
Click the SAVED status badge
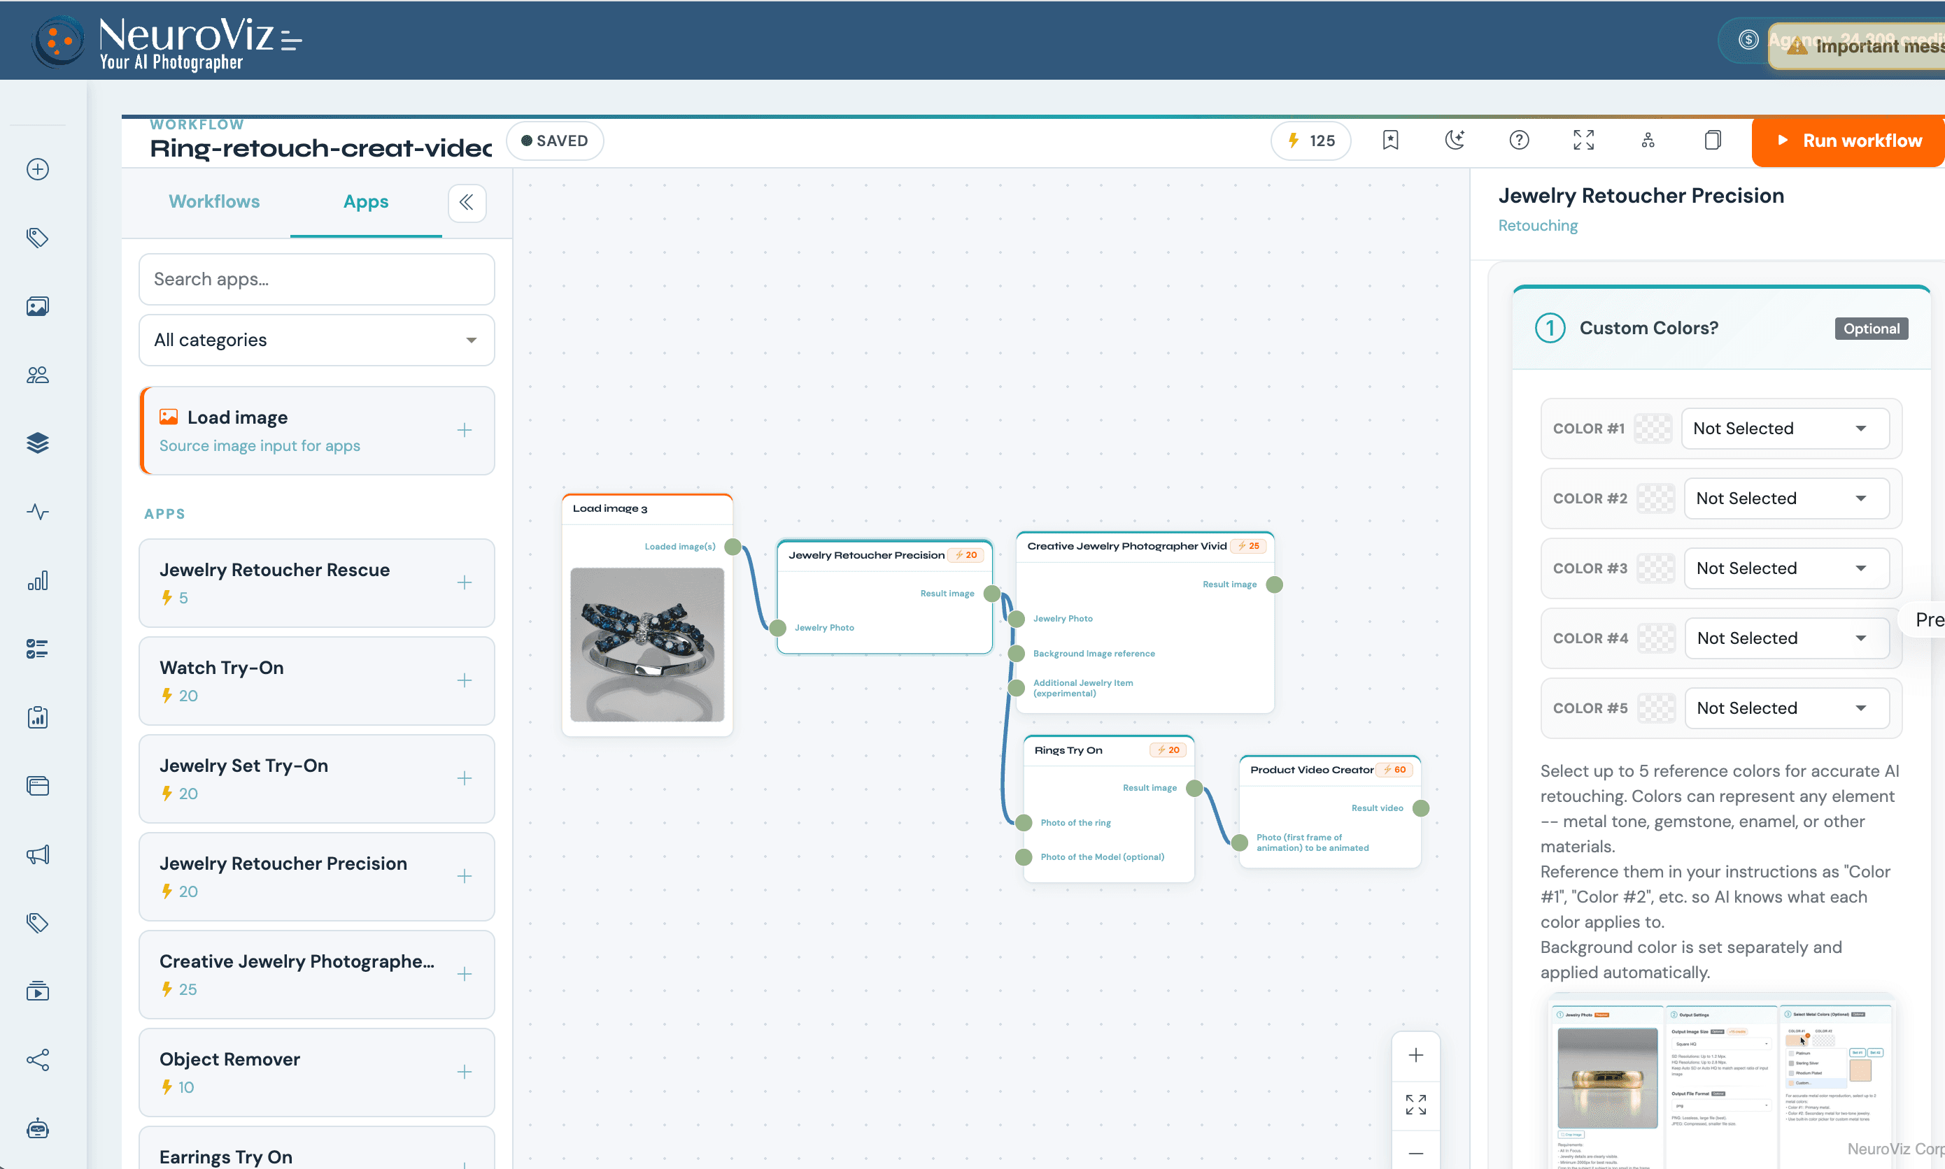(x=555, y=141)
